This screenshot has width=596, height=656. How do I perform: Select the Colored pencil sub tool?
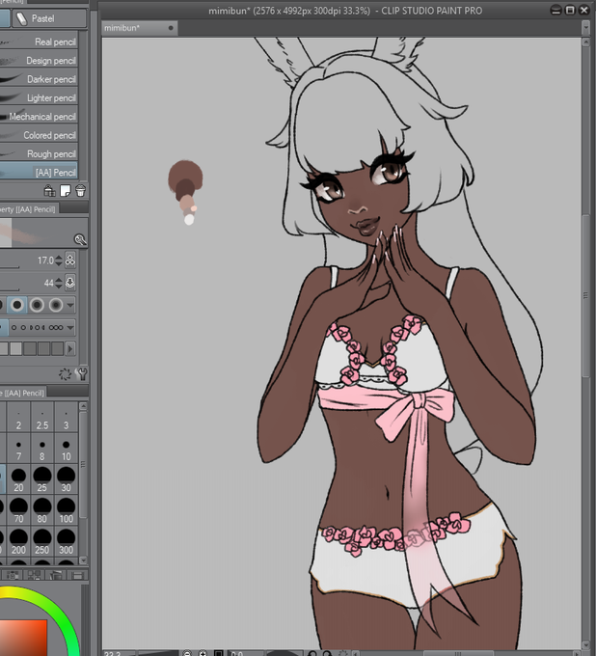coord(39,135)
